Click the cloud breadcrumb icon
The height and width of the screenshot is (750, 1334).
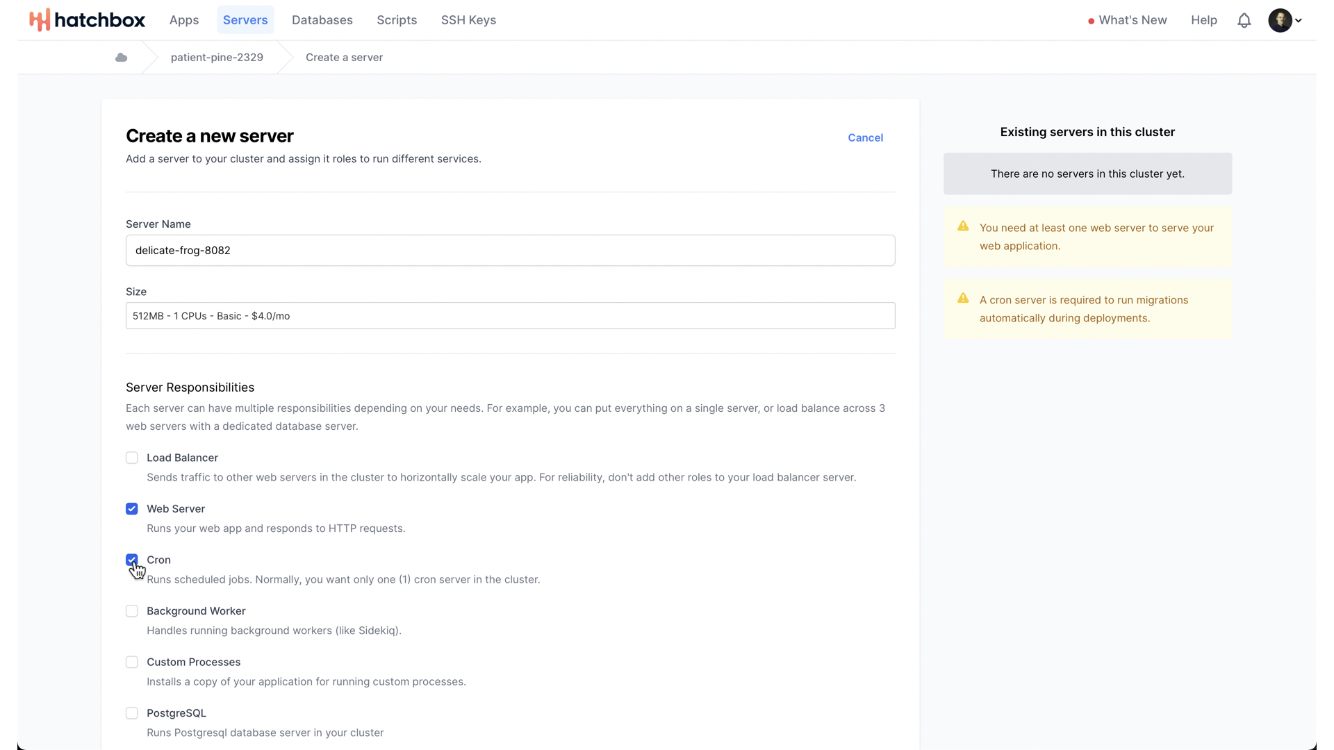121,58
